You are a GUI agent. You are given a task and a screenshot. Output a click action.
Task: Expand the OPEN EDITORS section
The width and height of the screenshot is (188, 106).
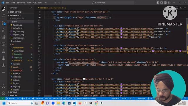click(16, 12)
